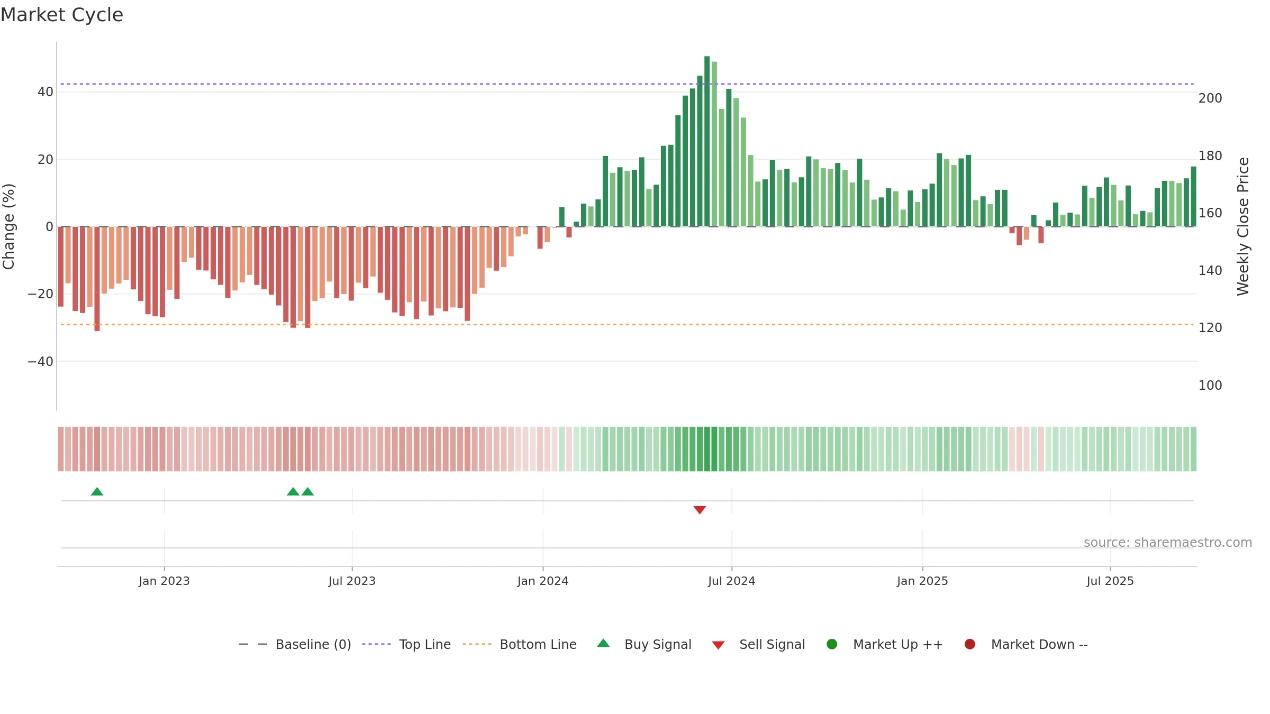The image size is (1270, 714).
Task: Click the source: sharemaestro.com text
Action: tap(1168, 543)
